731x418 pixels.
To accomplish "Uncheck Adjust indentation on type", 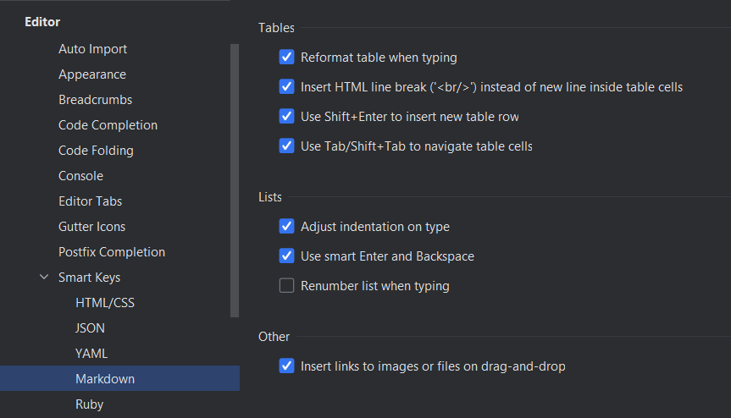I will click(x=286, y=227).
